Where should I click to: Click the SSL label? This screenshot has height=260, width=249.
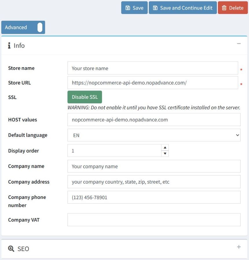[x=12, y=97]
